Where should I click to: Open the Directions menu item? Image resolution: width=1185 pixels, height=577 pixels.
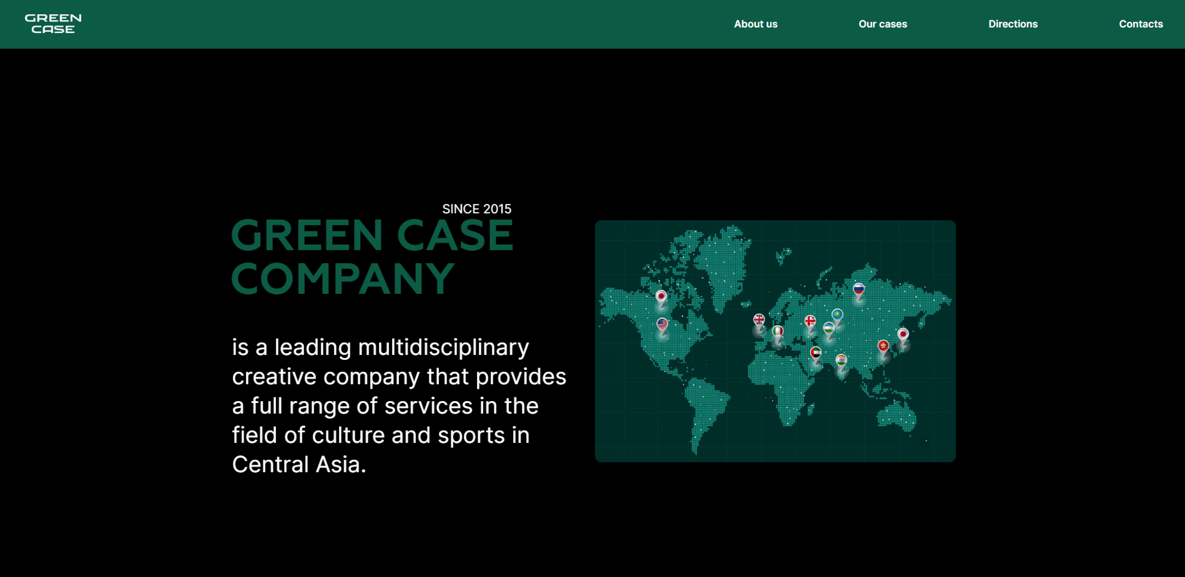coord(1012,24)
